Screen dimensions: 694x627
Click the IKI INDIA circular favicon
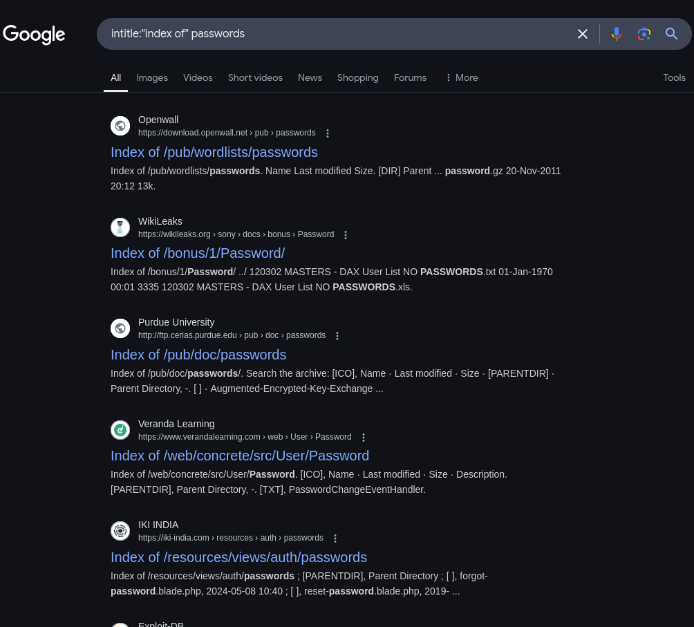click(120, 531)
